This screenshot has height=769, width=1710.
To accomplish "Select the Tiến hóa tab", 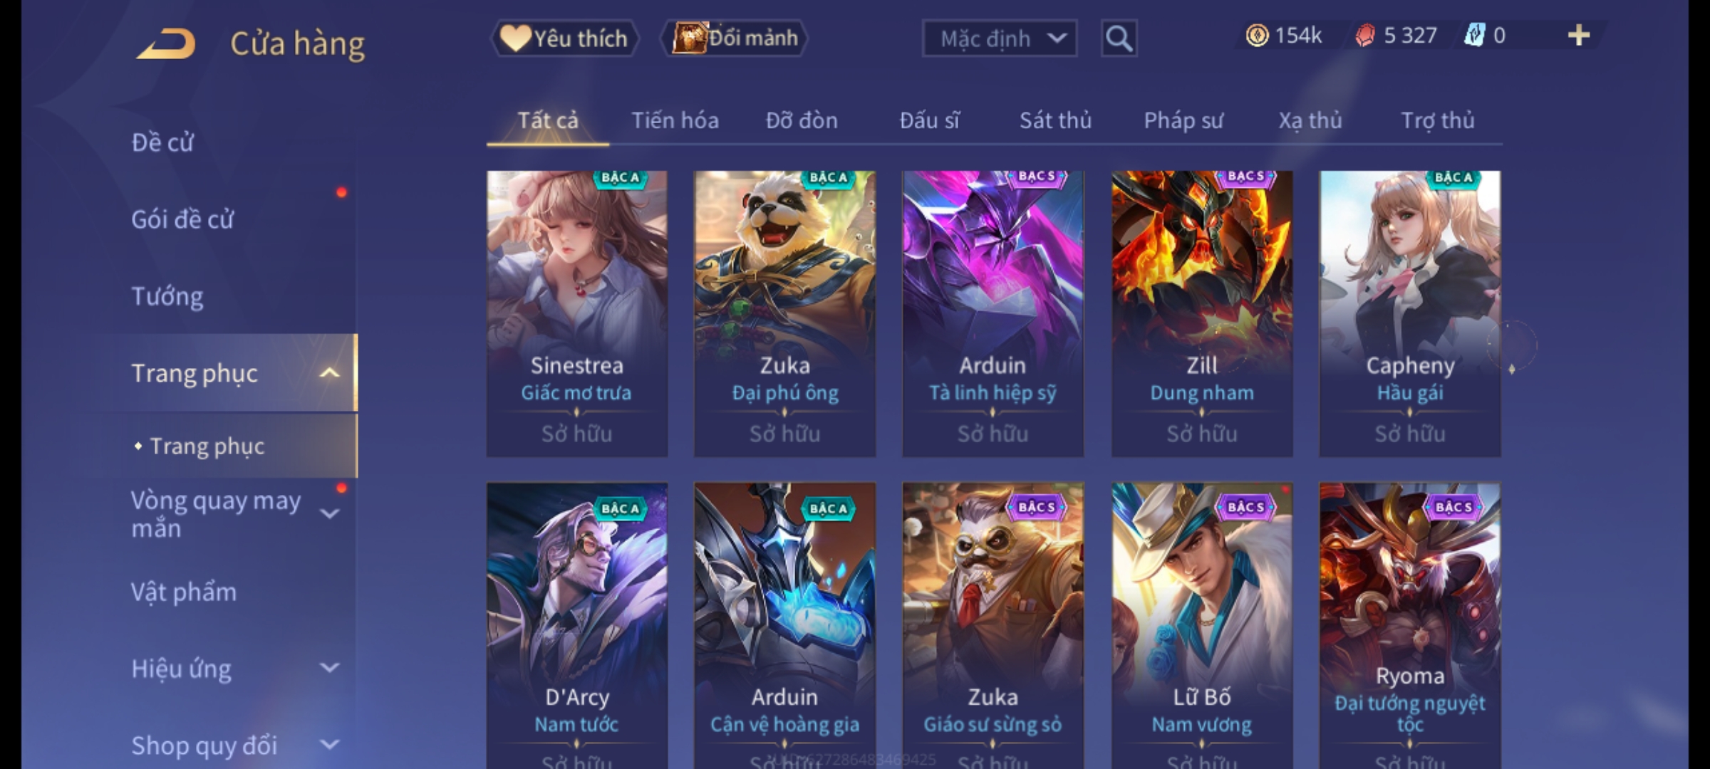I will 675,120.
